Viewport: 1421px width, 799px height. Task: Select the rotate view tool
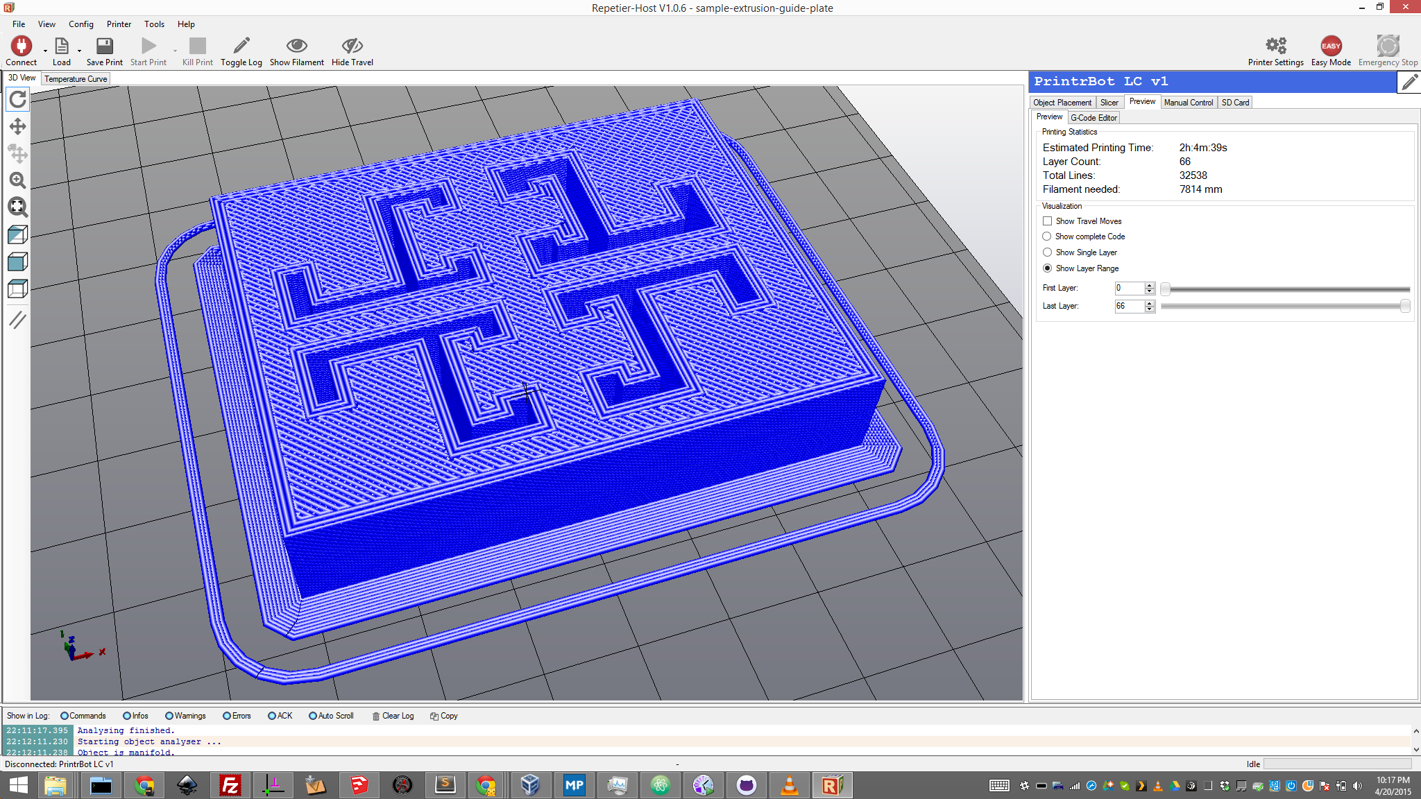pyautogui.click(x=17, y=99)
